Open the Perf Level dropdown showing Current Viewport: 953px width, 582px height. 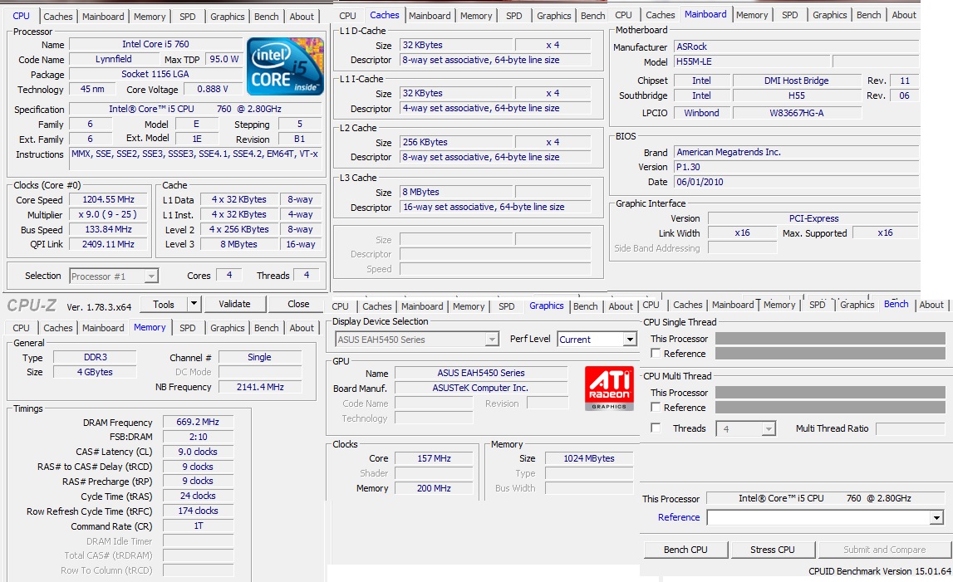click(597, 340)
